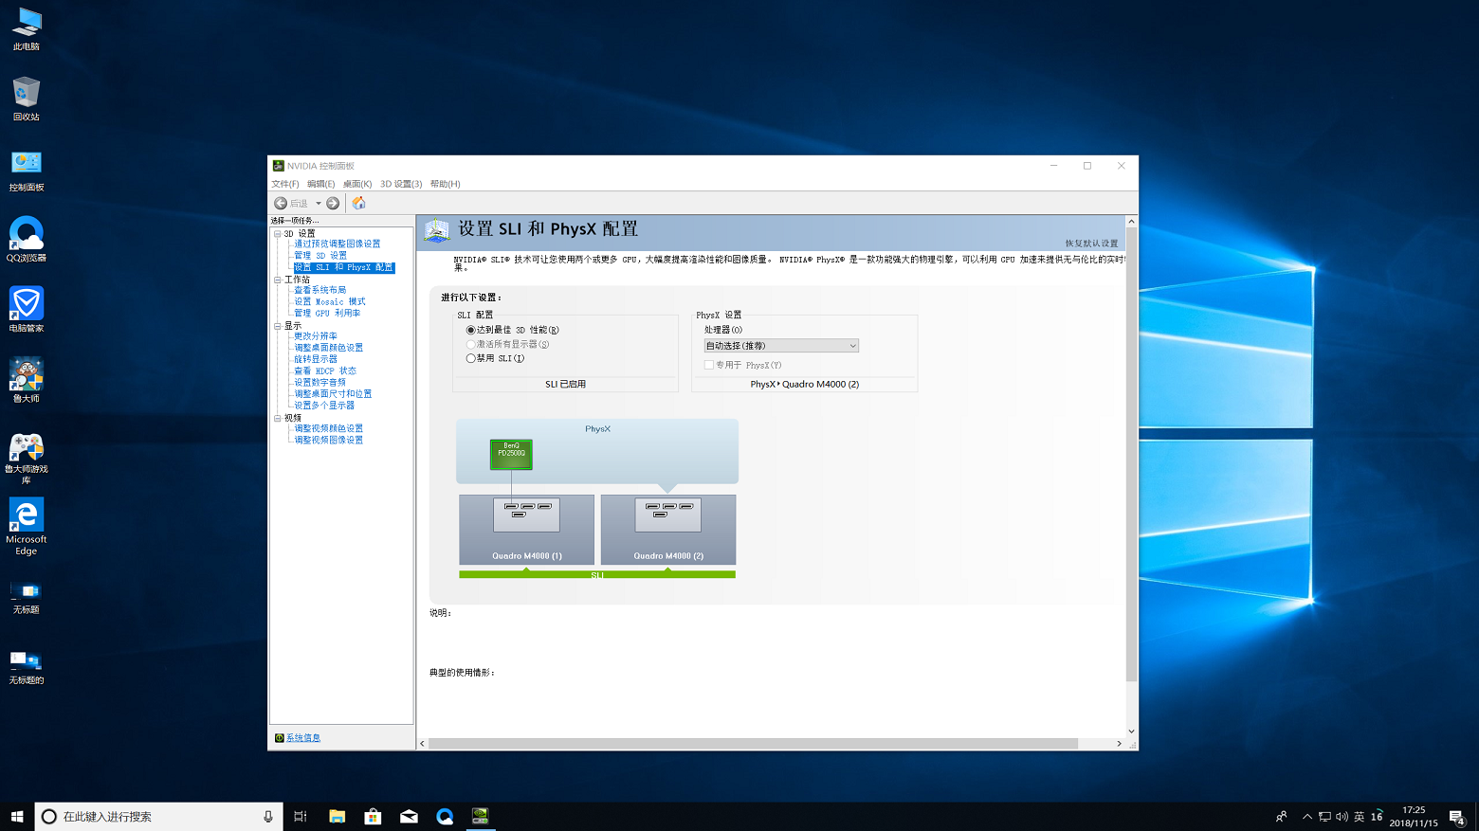Image resolution: width=1479 pixels, height=831 pixels.
Task: Open the back history dropdown arrow
Action: pyautogui.click(x=319, y=203)
